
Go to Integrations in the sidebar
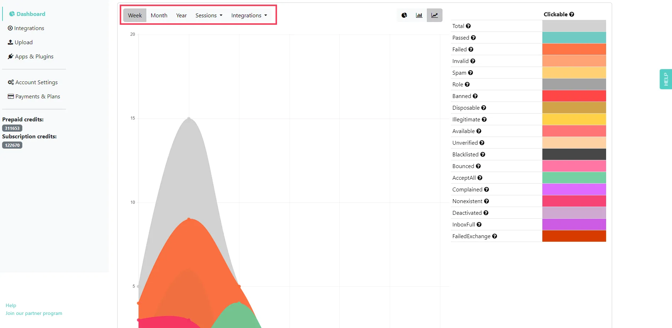tap(26, 28)
